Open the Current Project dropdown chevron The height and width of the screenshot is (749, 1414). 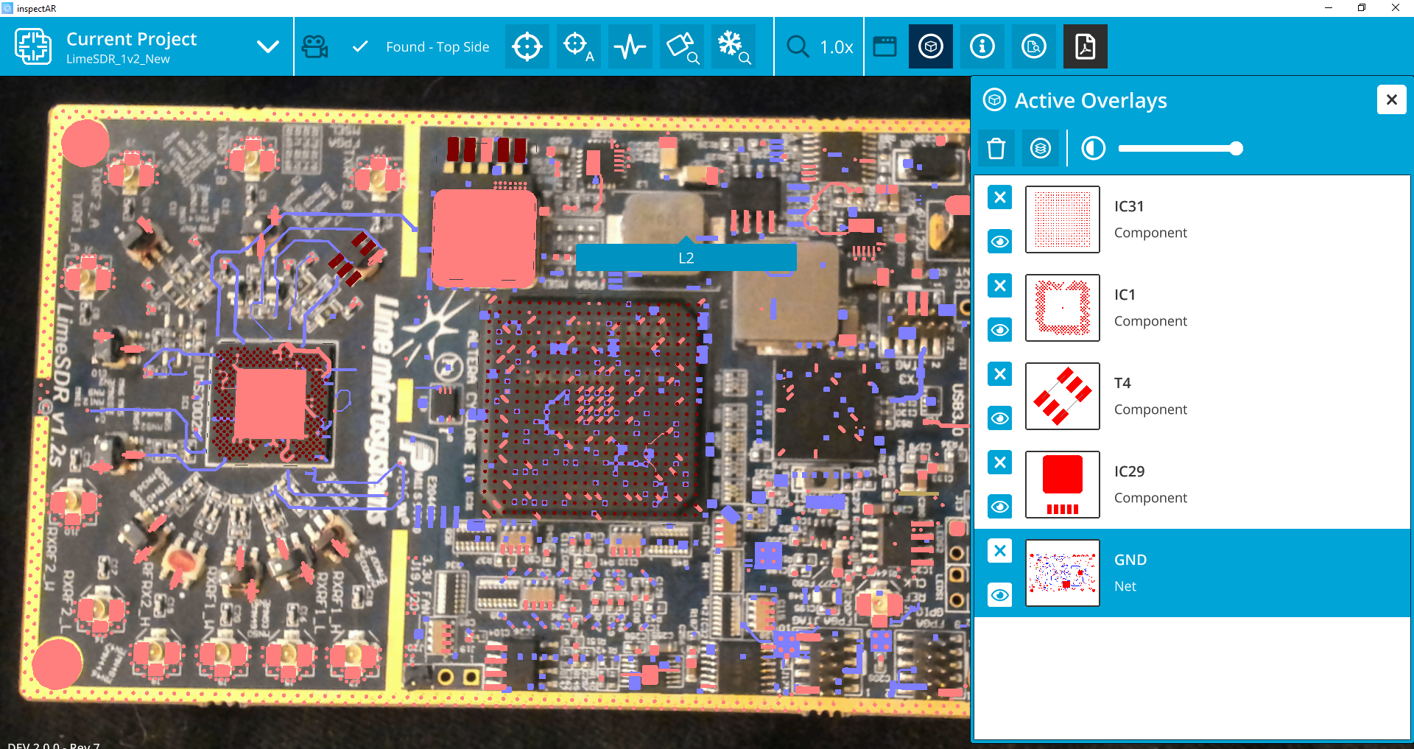pos(268,46)
